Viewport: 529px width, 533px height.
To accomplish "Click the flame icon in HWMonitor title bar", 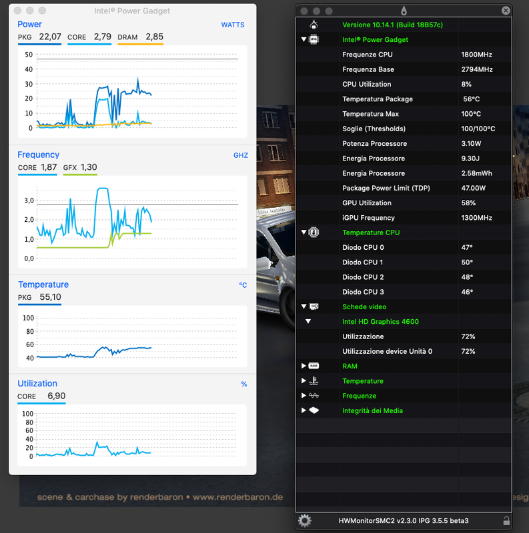I will [404, 11].
